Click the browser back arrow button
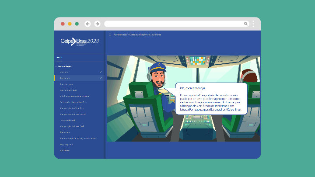 (x=87, y=24)
